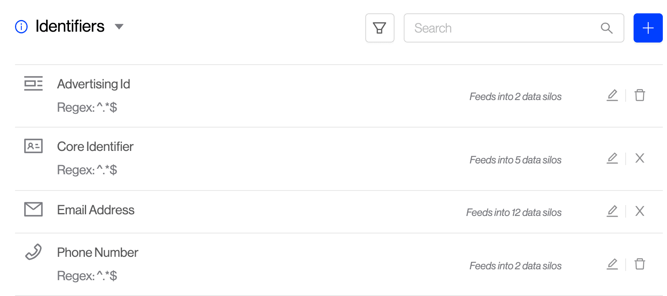Remove the Core Identifier with X
This screenshot has height=296, width=667.
[x=640, y=158]
